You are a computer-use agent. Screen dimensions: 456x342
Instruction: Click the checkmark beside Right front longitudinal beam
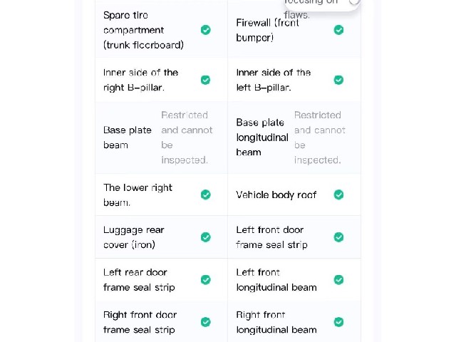[338, 322]
